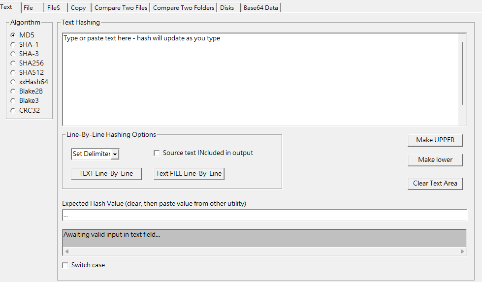The image size is (482, 282).
Task: Select the SHA-1 algorithm radio button
Action: click(x=13, y=44)
